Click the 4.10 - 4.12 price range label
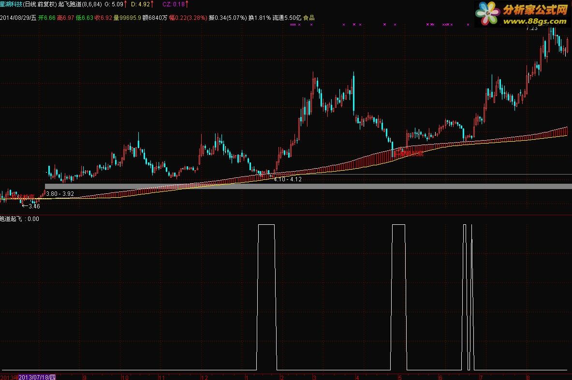Viewport: 572px width, 380px height. (288, 179)
